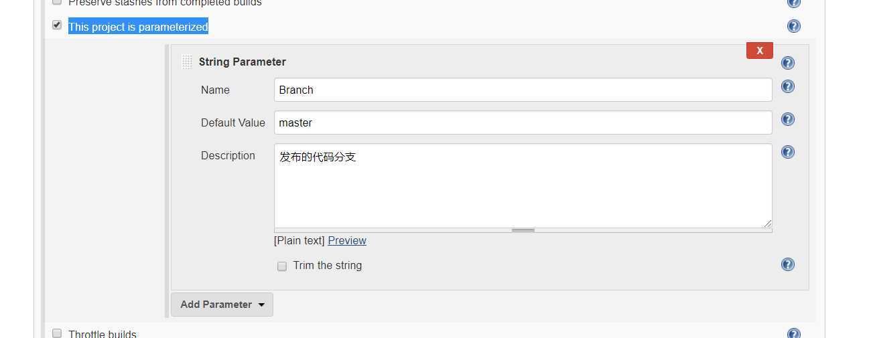This screenshot has width=869, height=338.
Task: Open help icon beside Description textarea
Action: pos(788,152)
